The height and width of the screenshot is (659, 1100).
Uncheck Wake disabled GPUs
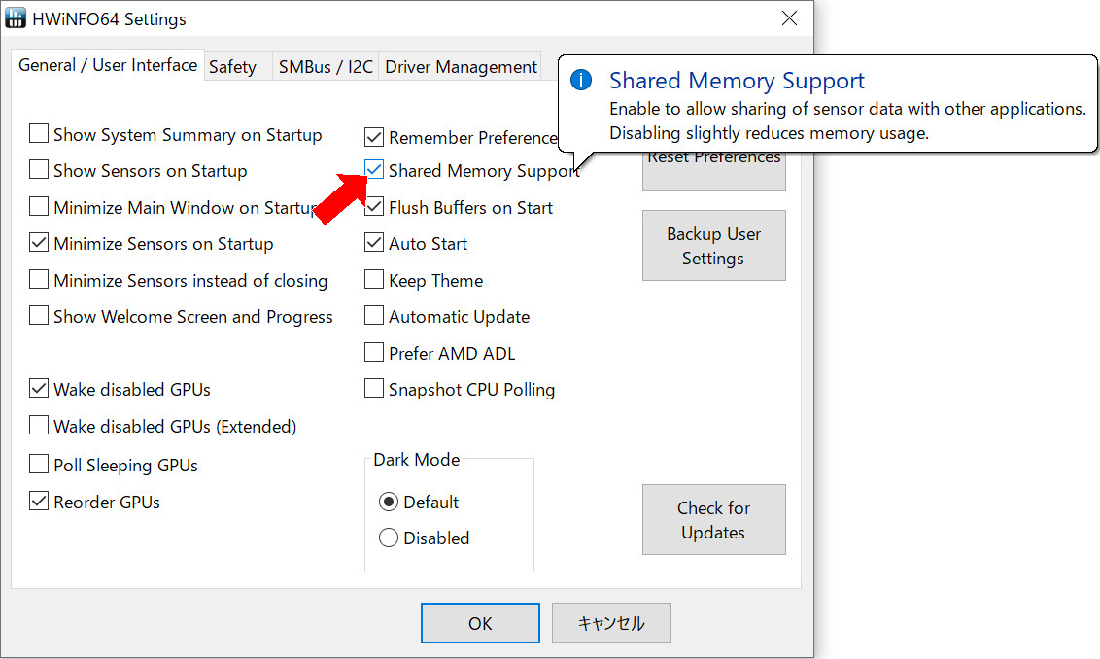tap(39, 389)
